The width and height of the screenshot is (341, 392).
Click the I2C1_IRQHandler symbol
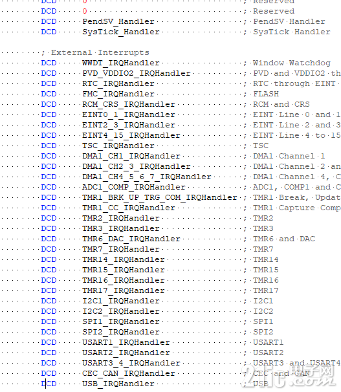tap(121, 301)
